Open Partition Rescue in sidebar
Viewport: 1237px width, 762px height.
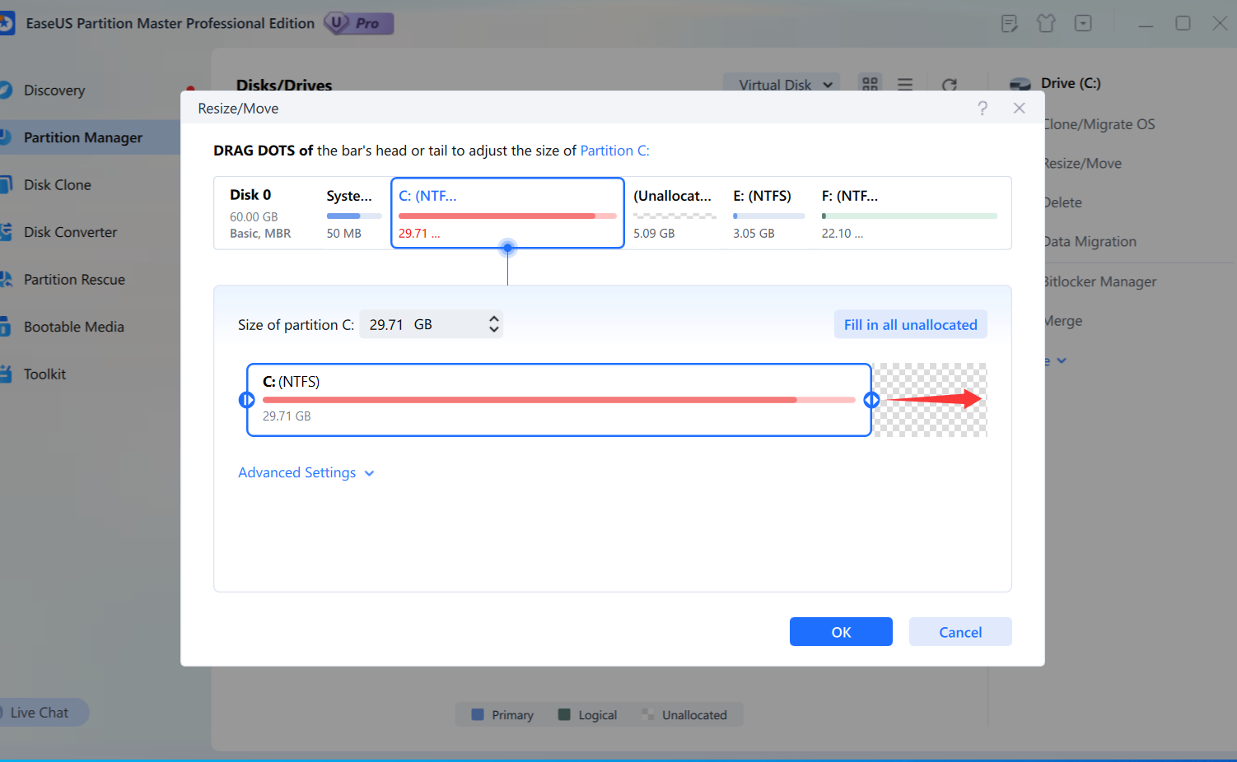pos(74,280)
